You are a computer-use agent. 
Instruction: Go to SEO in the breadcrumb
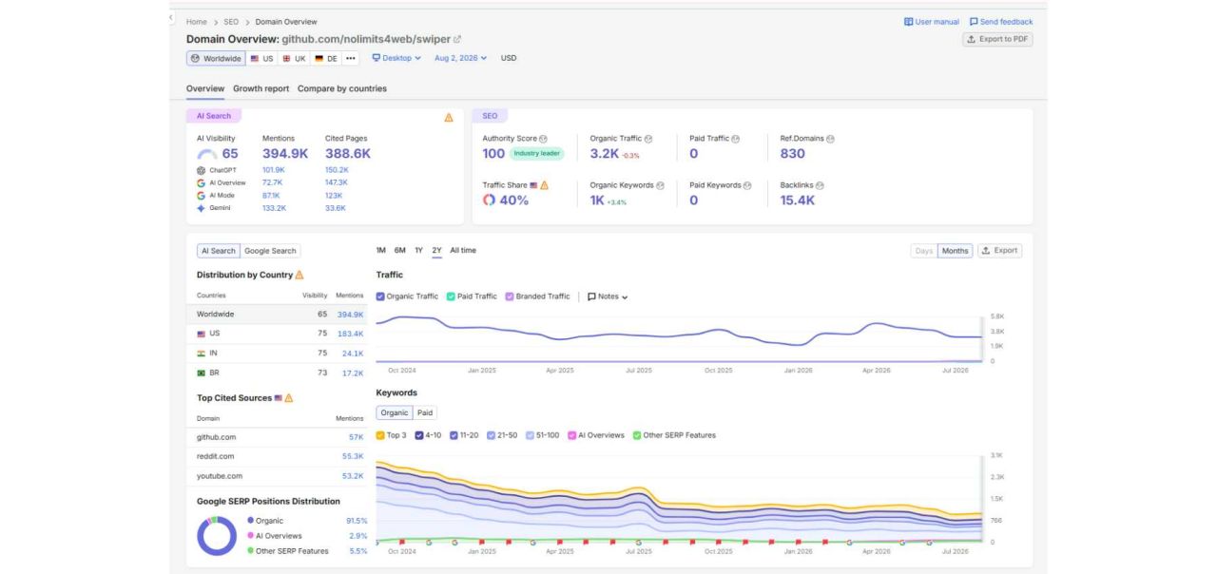pos(231,22)
